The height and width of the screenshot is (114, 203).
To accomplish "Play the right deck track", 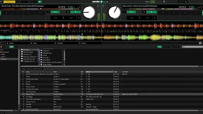I will (x=152, y=12).
